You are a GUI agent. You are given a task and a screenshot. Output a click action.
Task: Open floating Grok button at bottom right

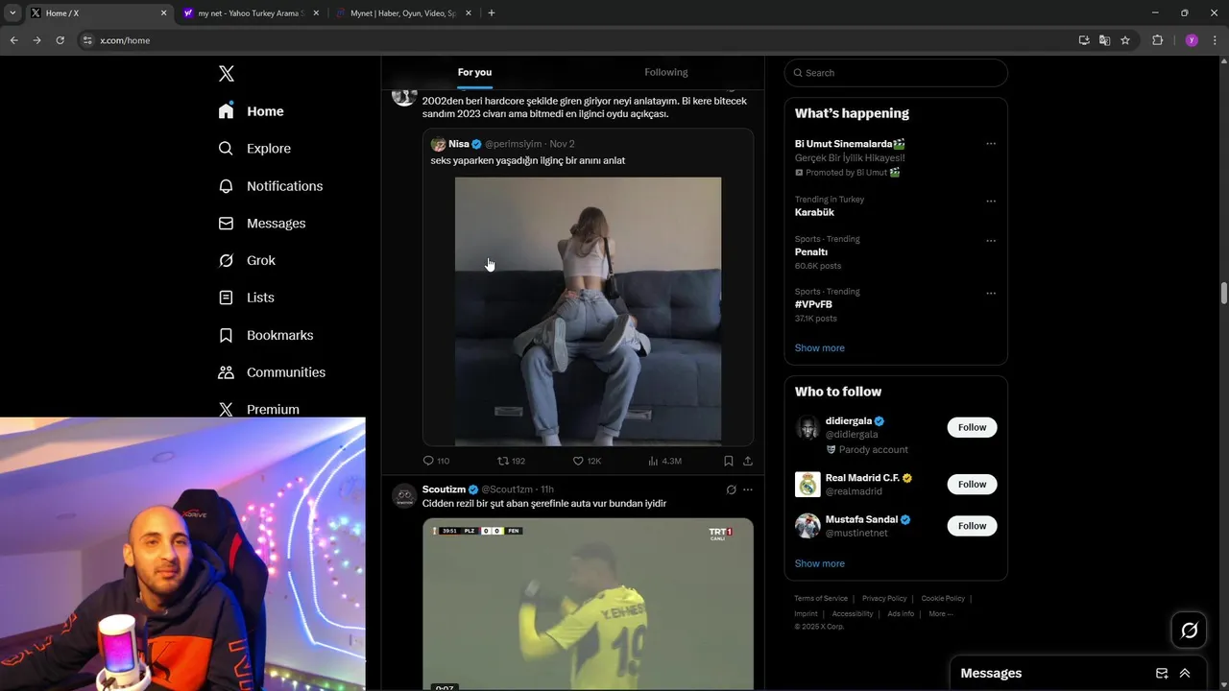point(1190,631)
